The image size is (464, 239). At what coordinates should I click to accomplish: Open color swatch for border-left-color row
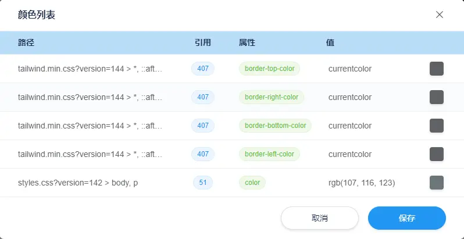tap(436, 154)
